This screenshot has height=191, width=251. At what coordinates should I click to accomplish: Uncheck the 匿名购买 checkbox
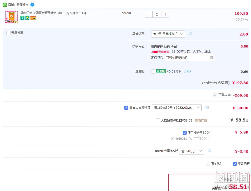click(235, 164)
